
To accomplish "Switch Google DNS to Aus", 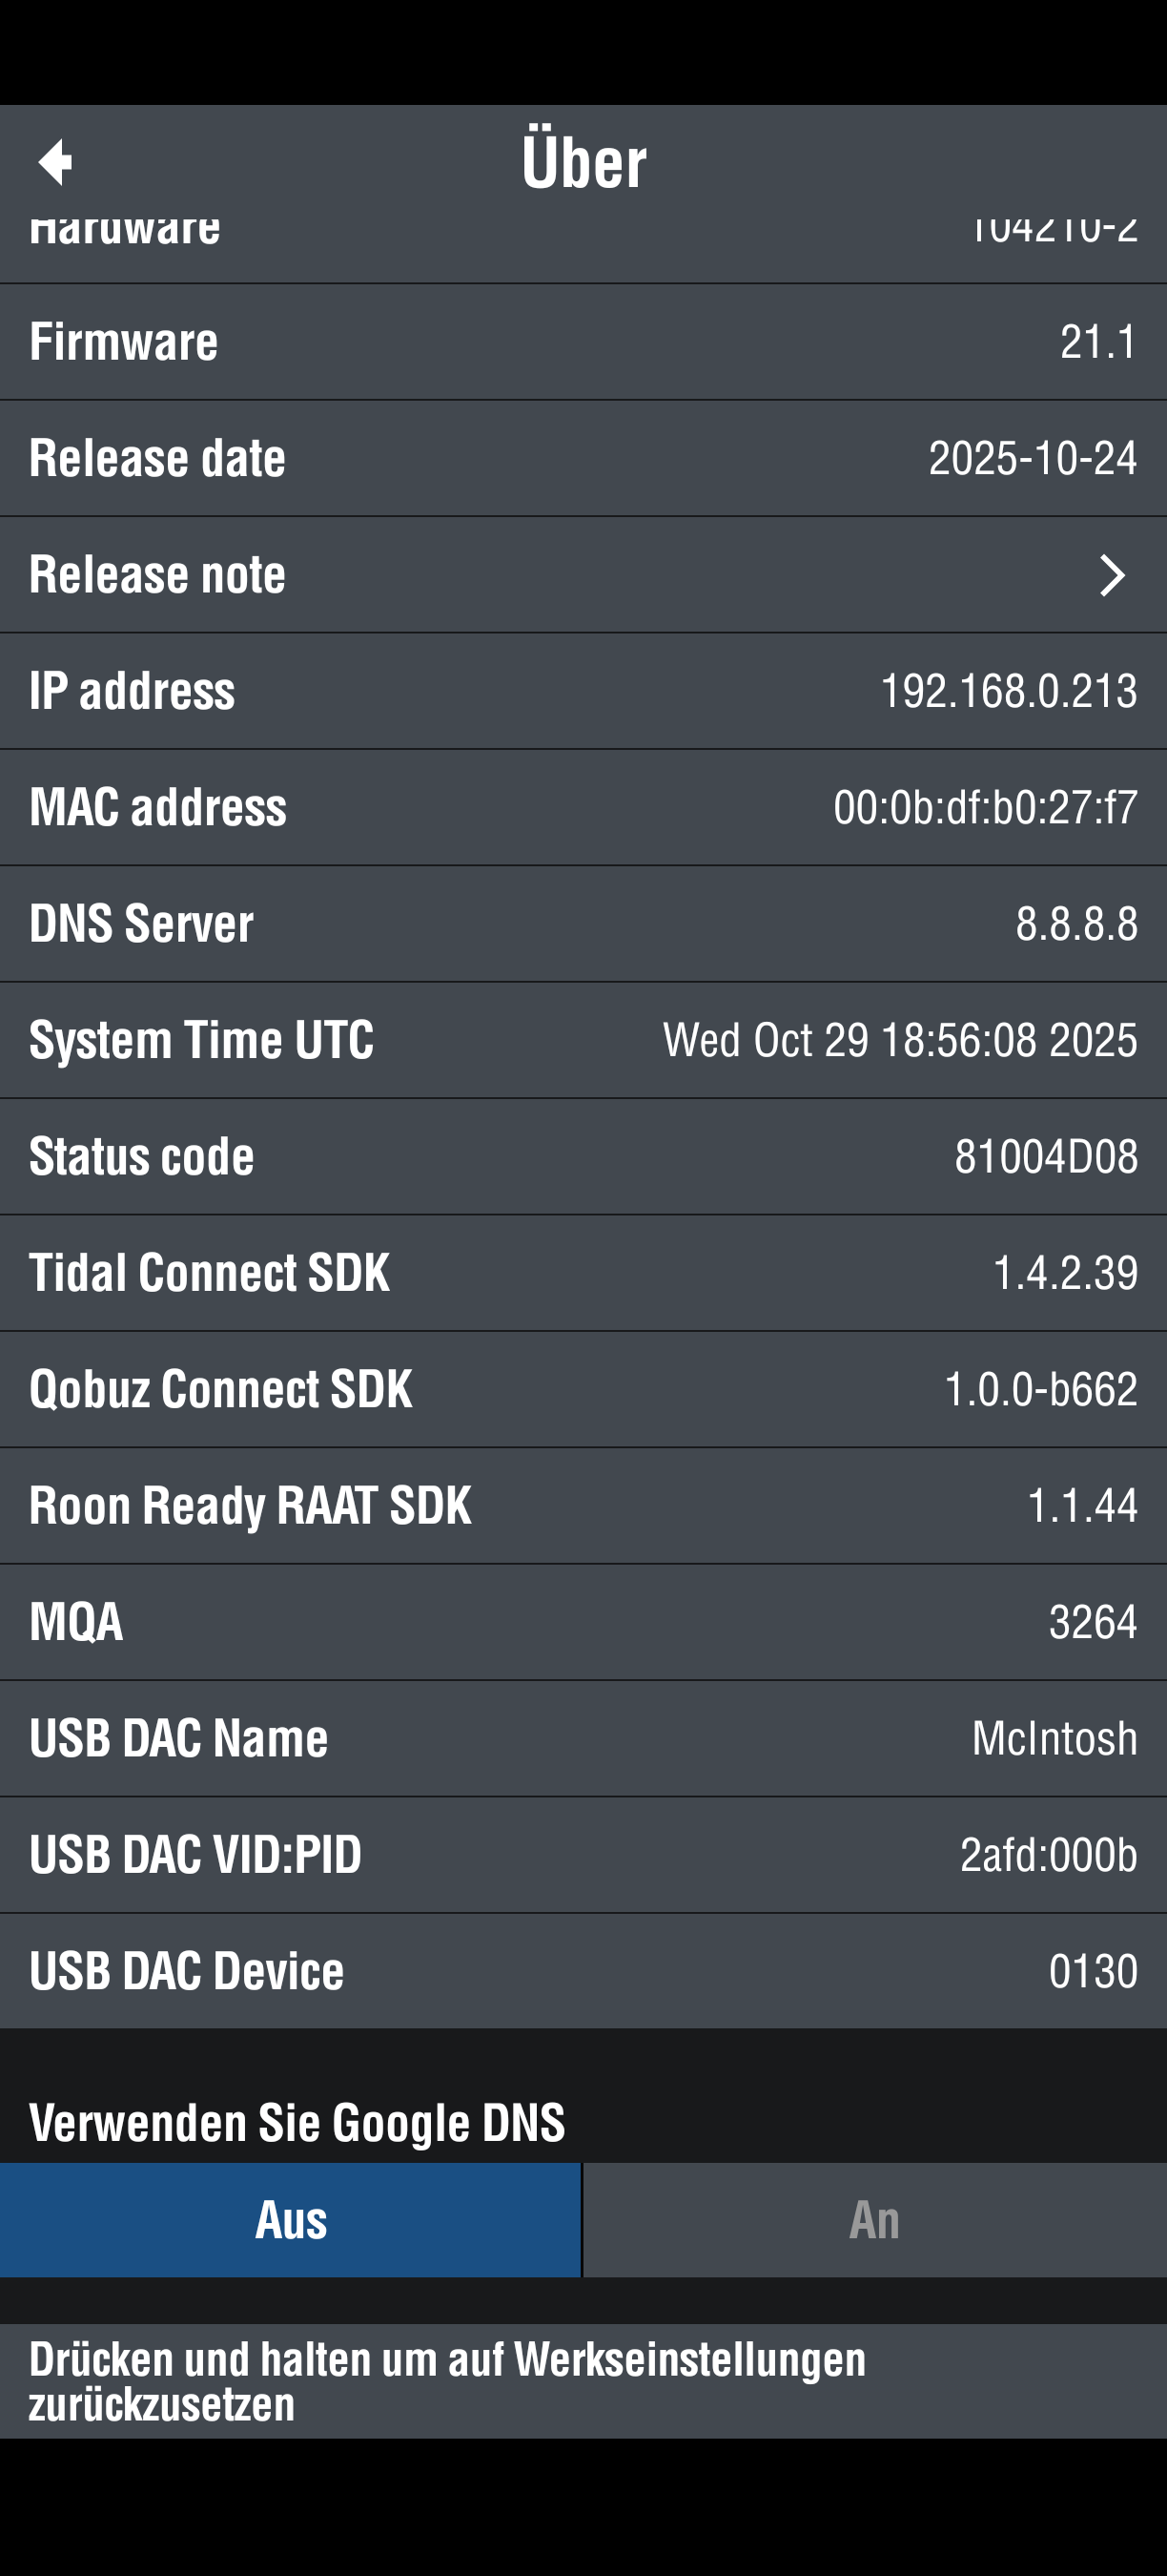I will pos(291,2220).
